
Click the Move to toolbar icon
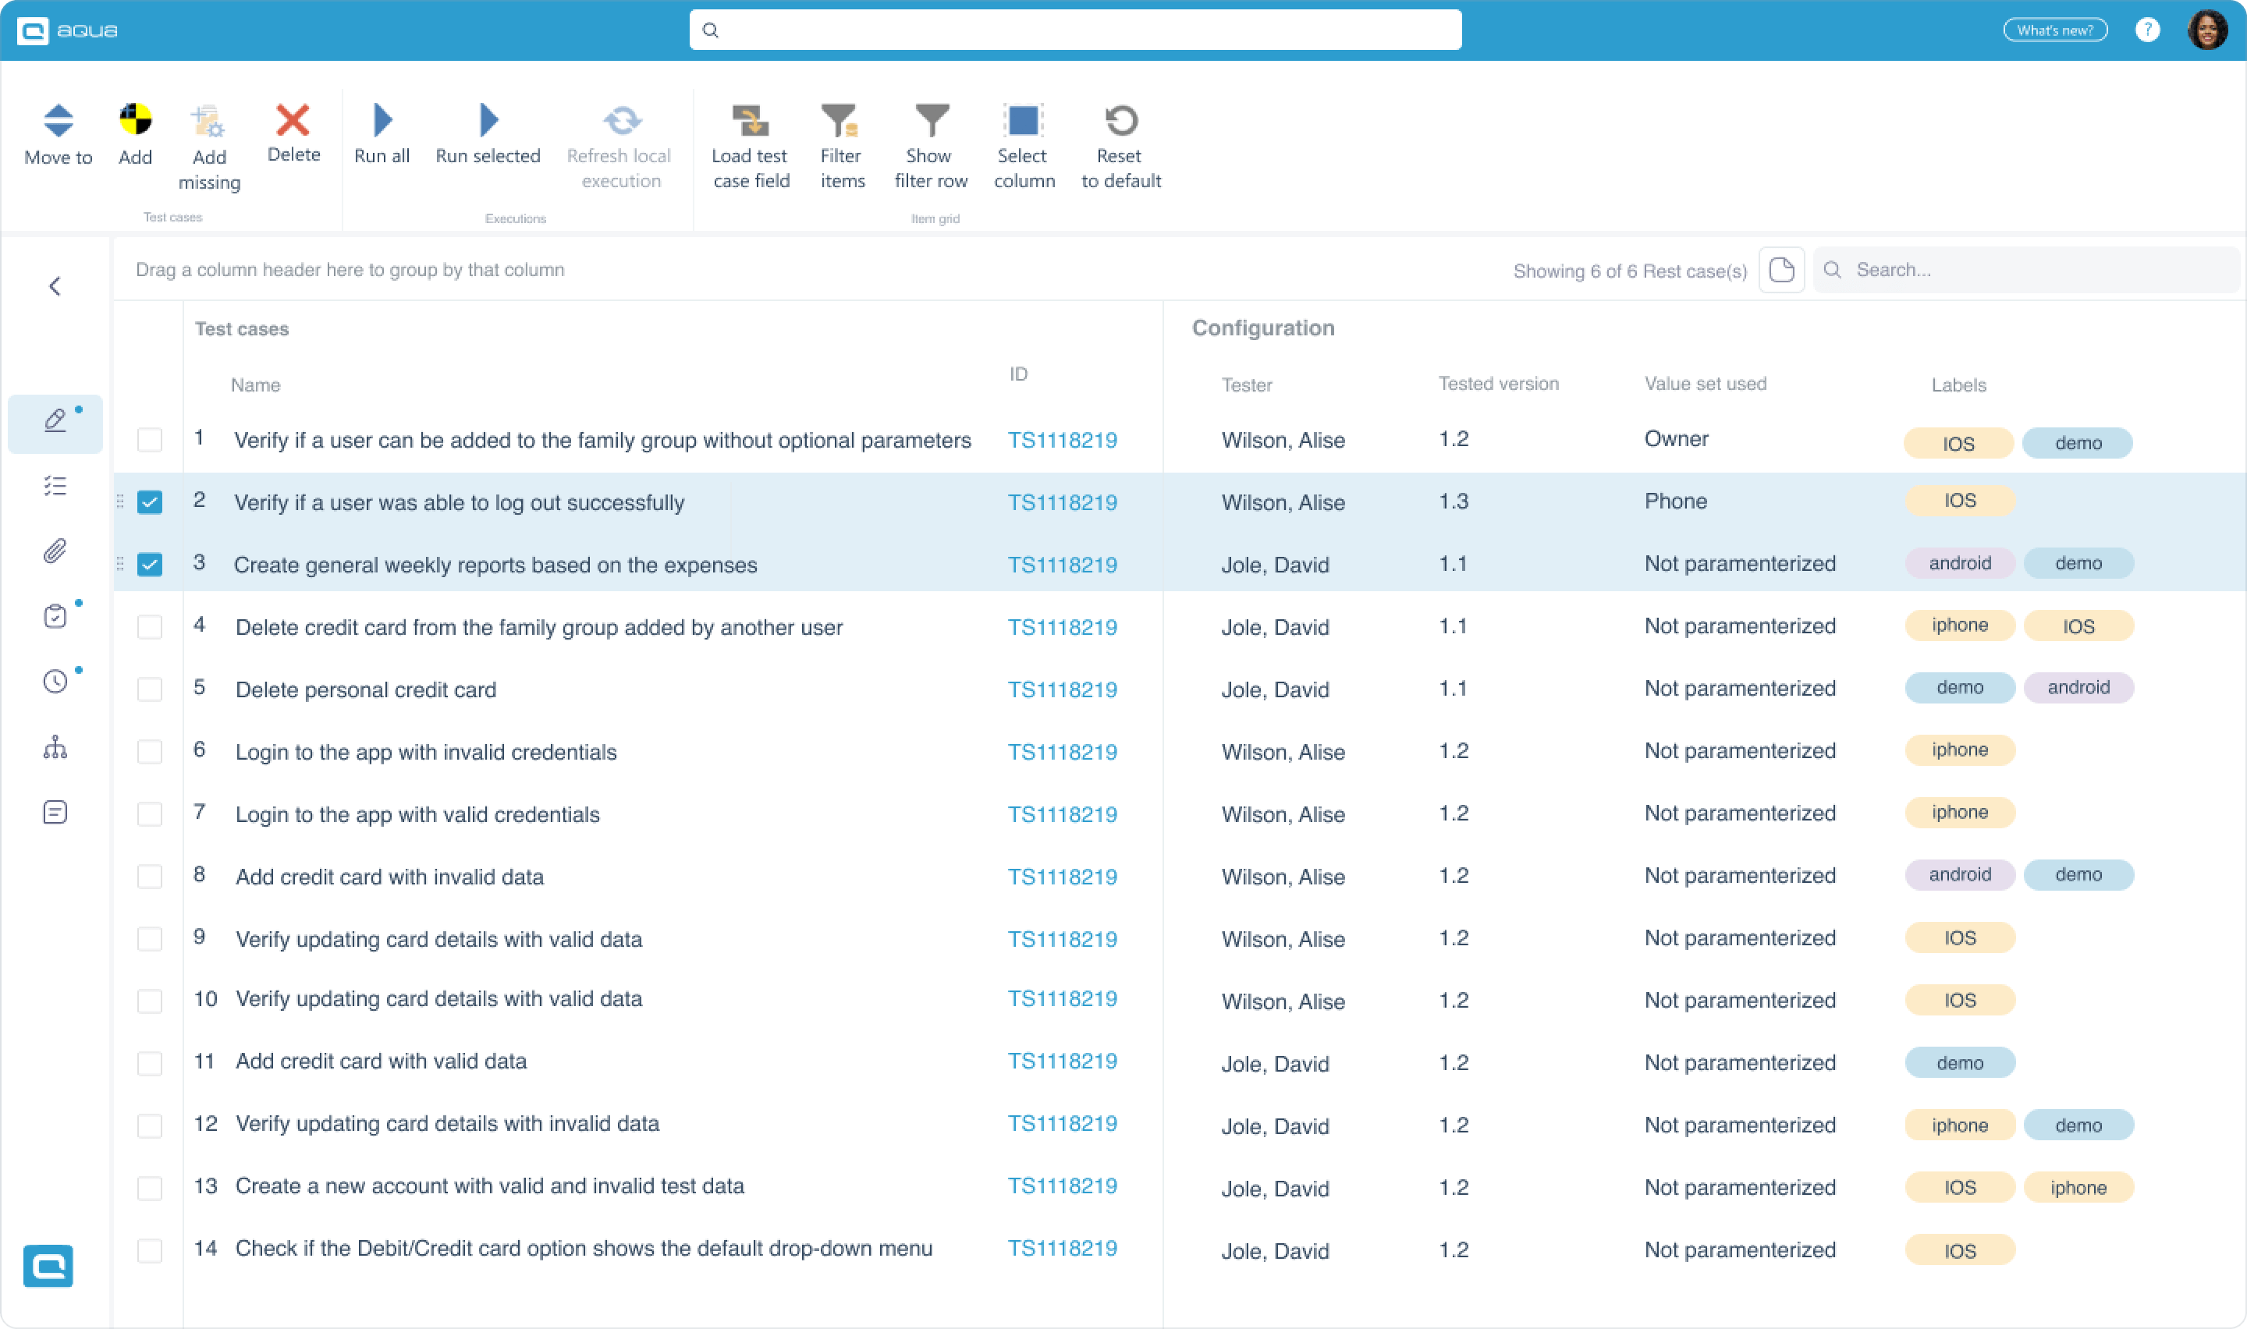coord(59,120)
